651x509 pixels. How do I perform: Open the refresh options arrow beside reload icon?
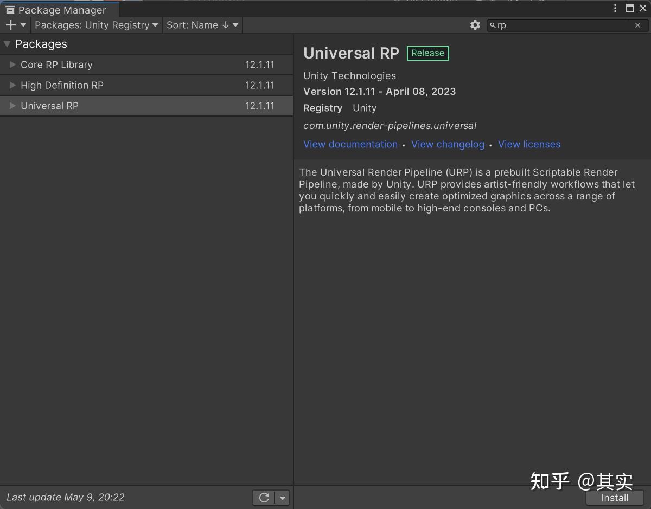click(282, 497)
